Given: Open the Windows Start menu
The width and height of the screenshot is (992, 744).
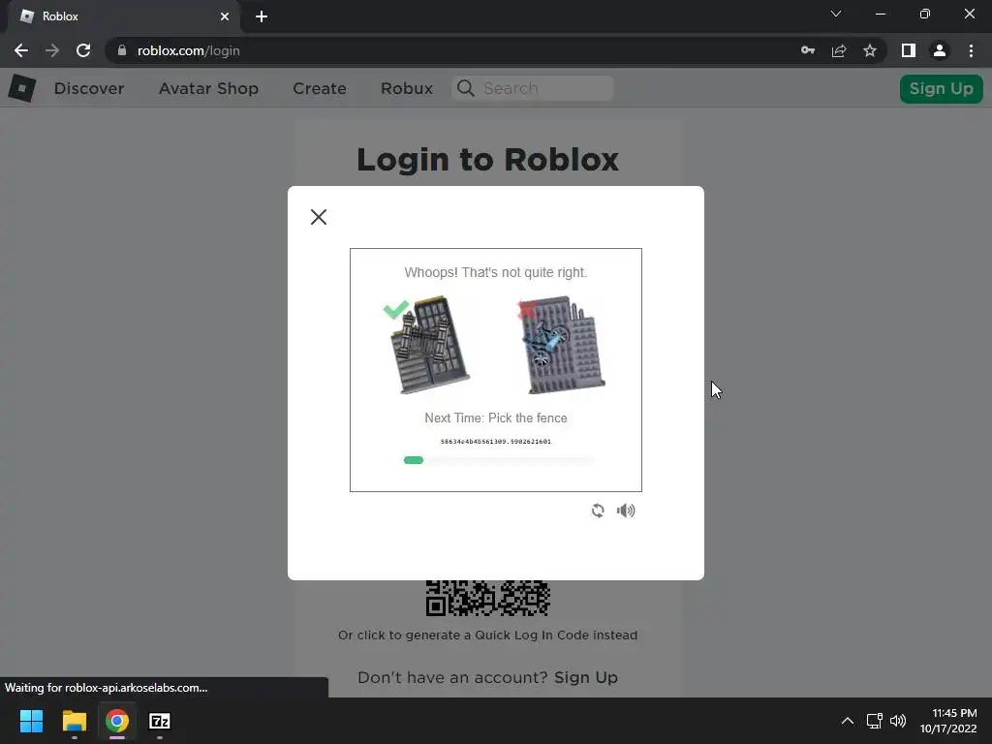Looking at the screenshot, I should click(32, 721).
